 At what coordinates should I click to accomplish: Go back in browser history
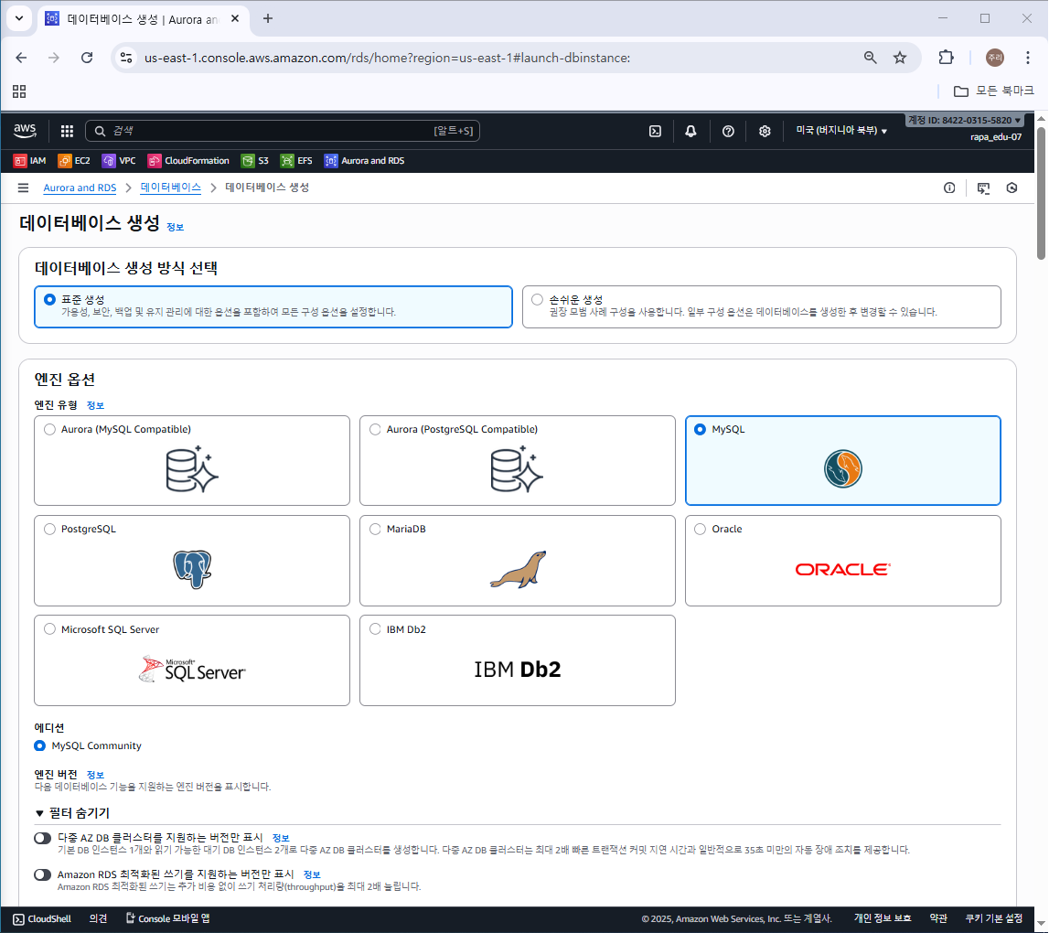pos(21,58)
